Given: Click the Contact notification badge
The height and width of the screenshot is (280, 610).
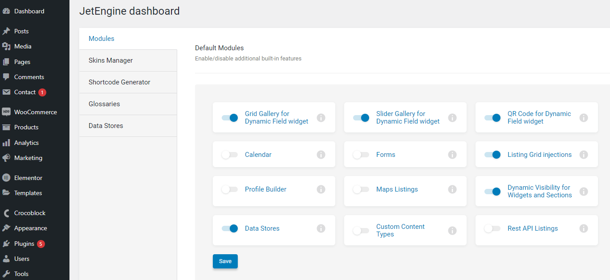Looking at the screenshot, I should 42,92.
